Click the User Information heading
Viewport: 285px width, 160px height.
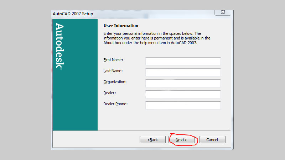[121, 26]
